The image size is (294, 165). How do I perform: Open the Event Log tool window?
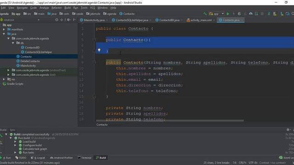(287, 158)
